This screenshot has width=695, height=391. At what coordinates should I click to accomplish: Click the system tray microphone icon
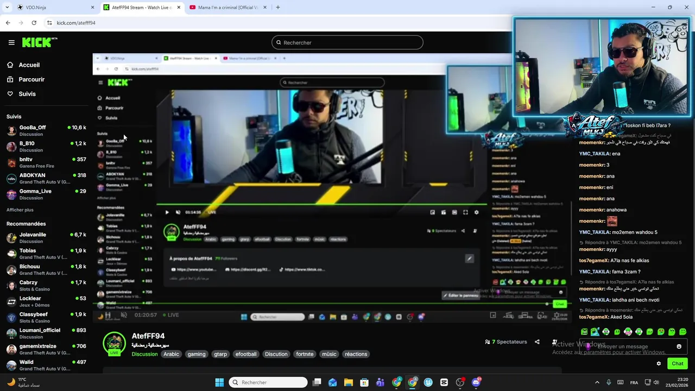pyautogui.click(x=609, y=382)
